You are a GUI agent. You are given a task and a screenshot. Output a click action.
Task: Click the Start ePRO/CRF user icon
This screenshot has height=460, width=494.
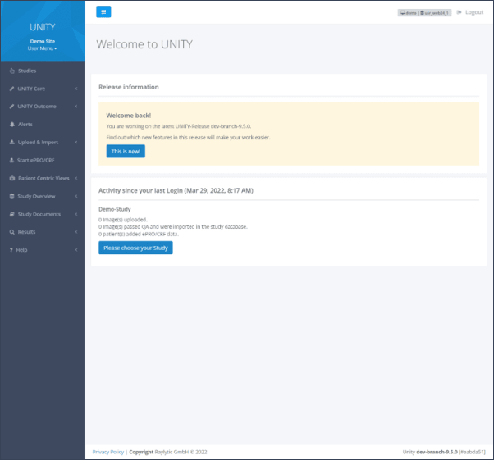[11, 160]
